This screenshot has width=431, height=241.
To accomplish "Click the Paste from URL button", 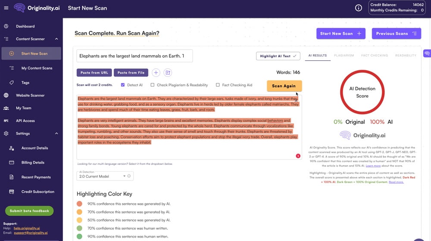I will coord(94,72).
